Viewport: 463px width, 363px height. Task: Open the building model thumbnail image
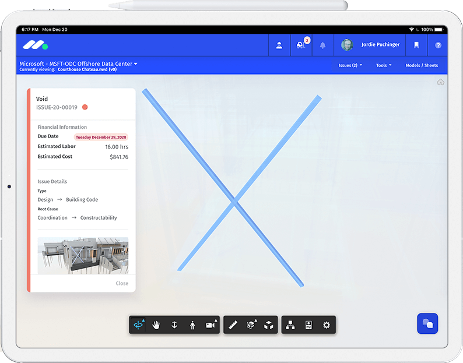tap(83, 256)
